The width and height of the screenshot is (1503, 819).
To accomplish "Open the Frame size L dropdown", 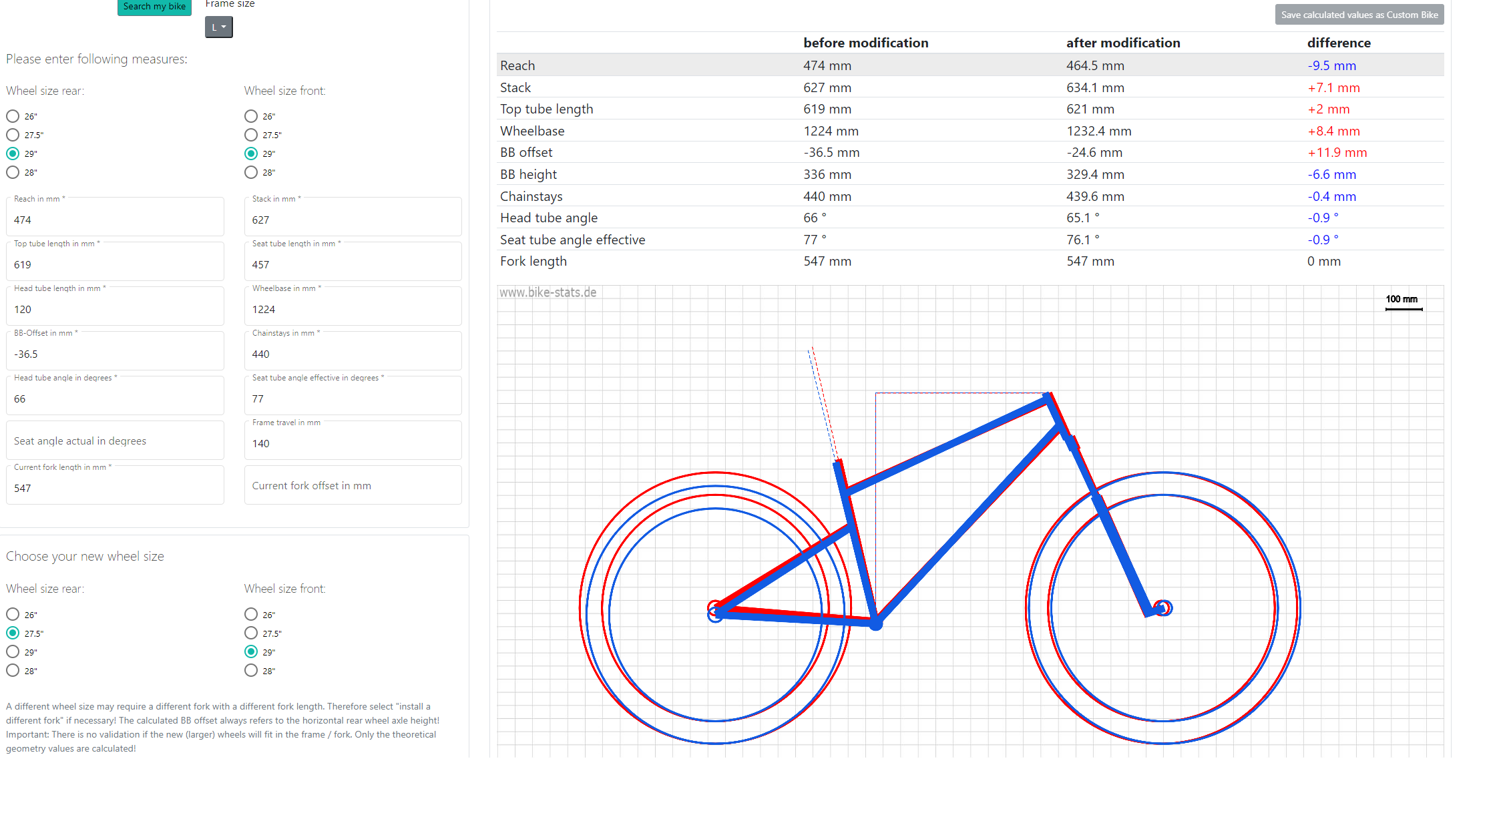I will pyautogui.click(x=219, y=27).
